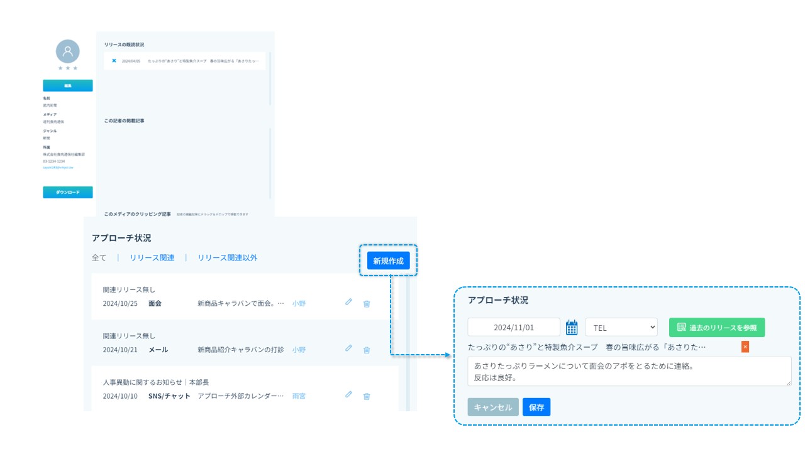Remove the linked release with the orange × button
Viewport: 805px width, 452px height.
(x=745, y=347)
